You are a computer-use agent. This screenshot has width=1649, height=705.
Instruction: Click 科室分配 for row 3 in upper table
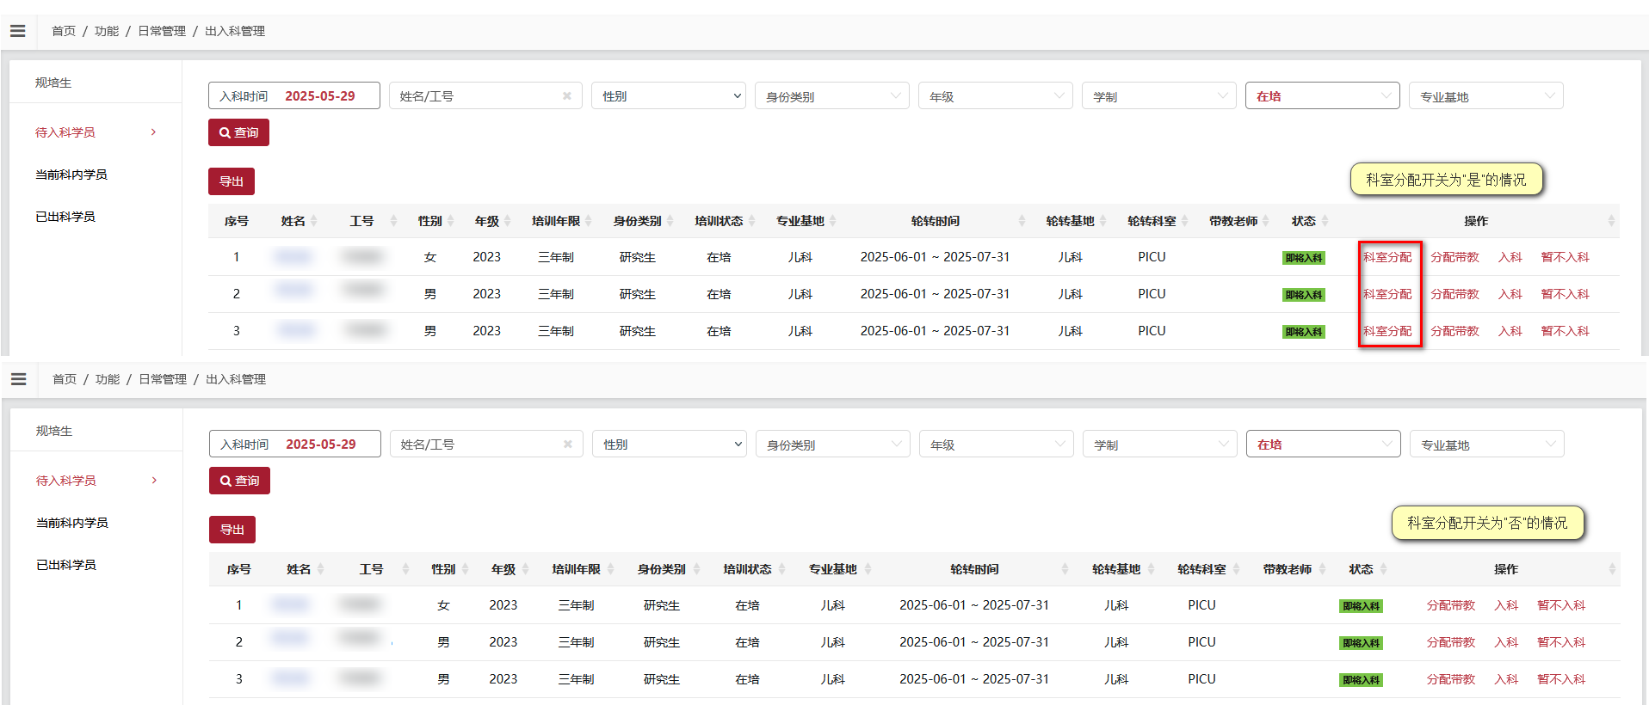point(1387,331)
